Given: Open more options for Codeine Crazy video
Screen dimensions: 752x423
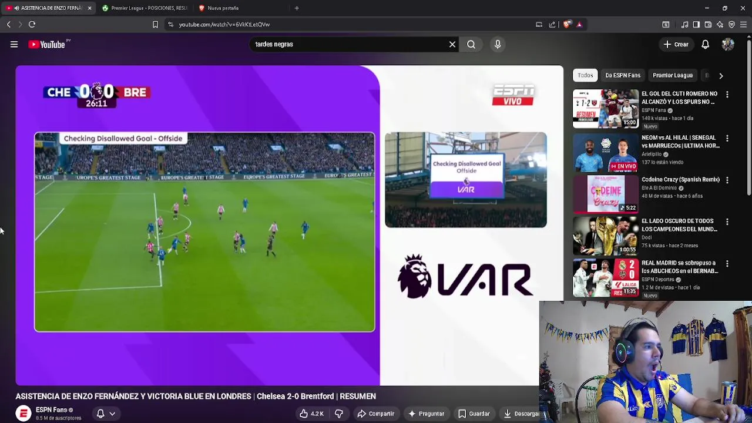Looking at the screenshot, I should pyautogui.click(x=727, y=180).
